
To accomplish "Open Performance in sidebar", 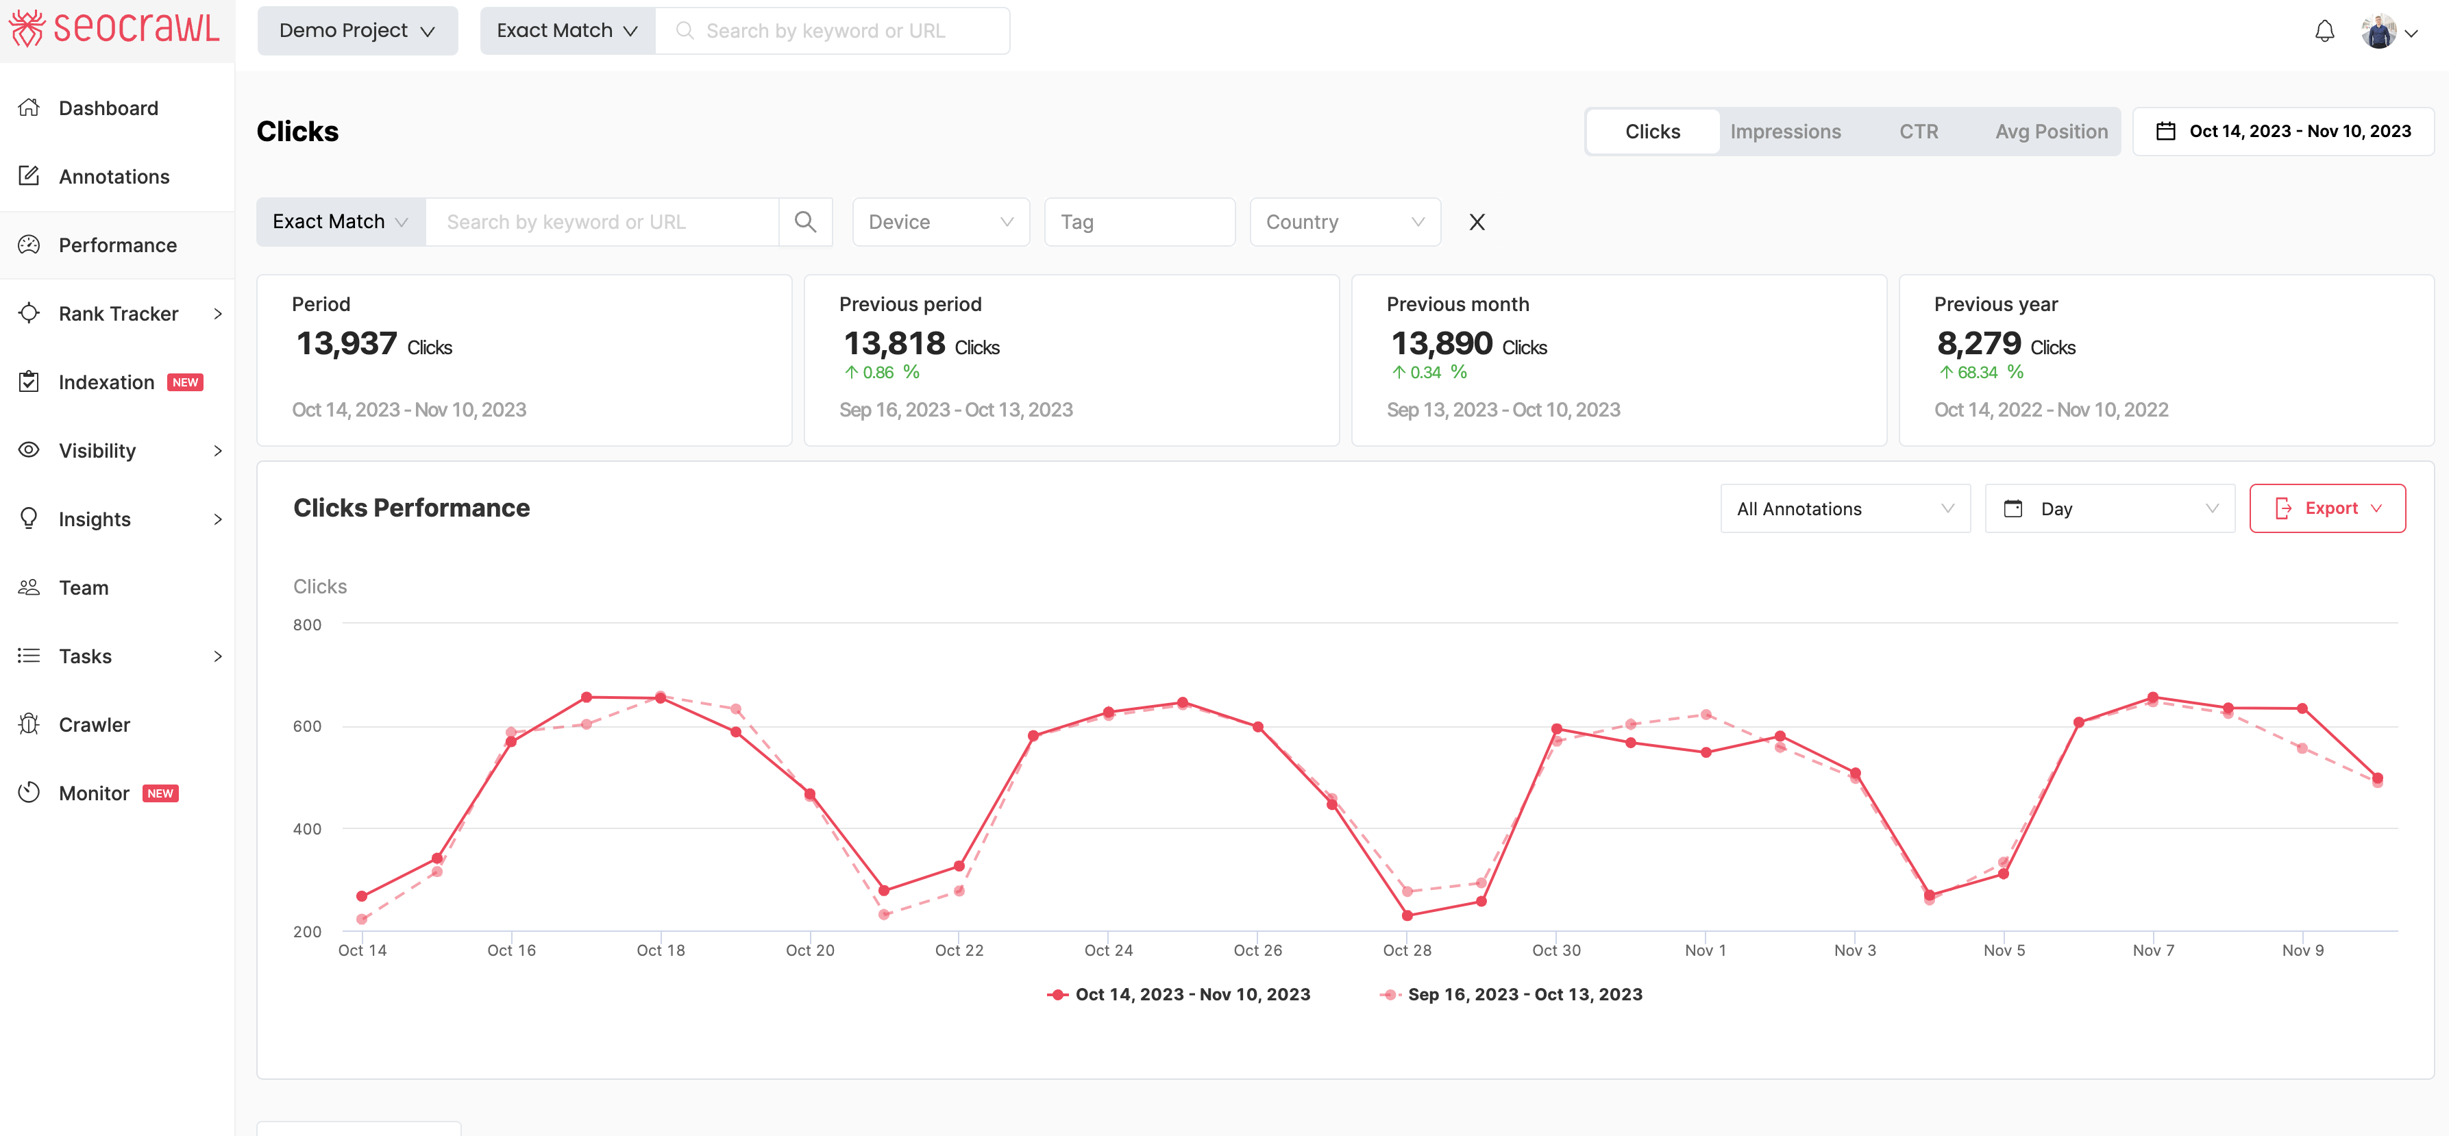I will pyautogui.click(x=117, y=245).
